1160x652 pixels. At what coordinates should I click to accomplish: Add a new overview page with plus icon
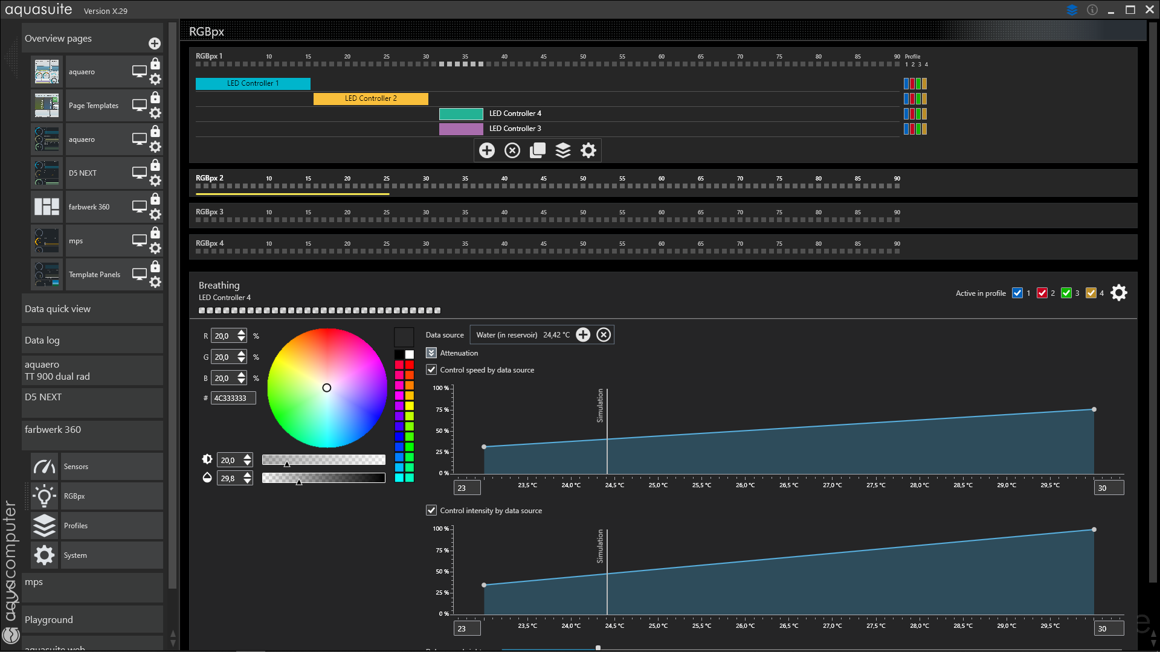[155, 43]
